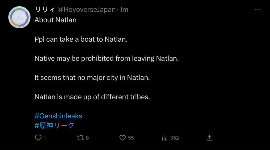This screenshot has width=270, height=150.
Task: Click the line about different tribes
Action: tap(92, 97)
